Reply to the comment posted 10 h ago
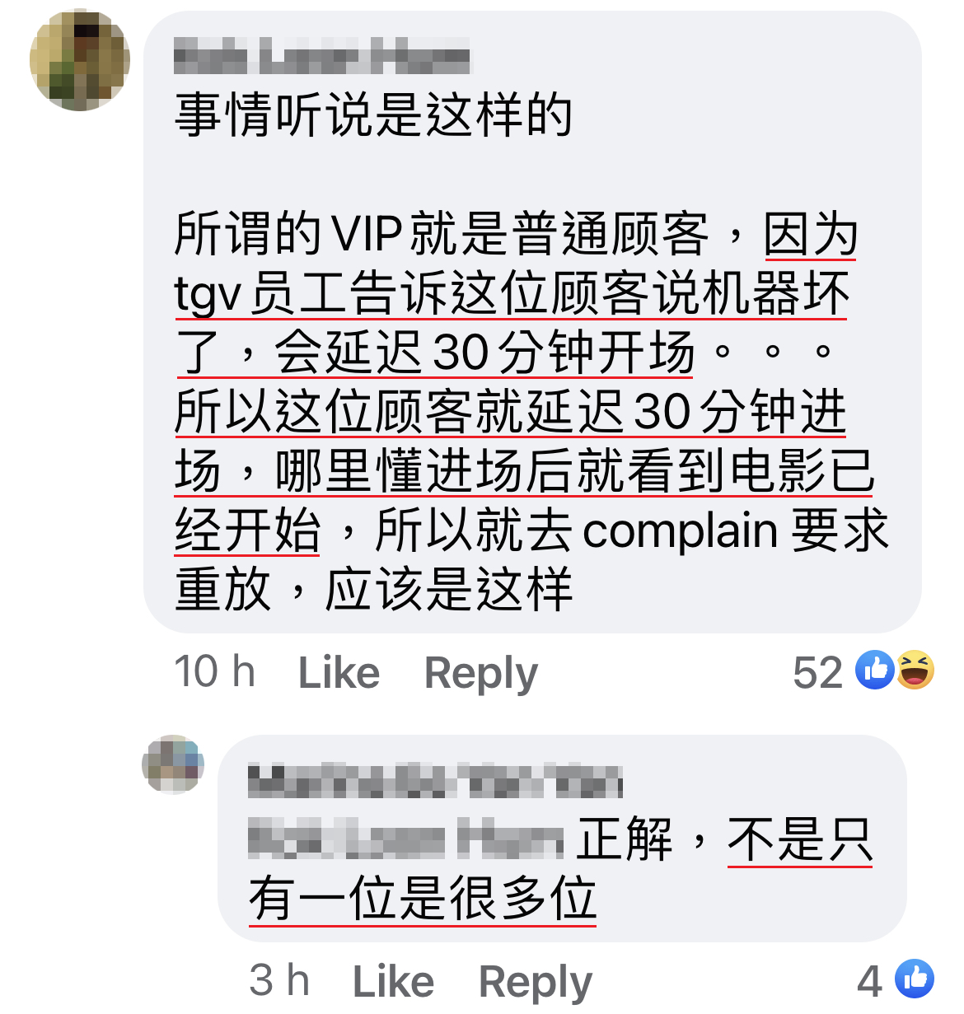 point(480,672)
